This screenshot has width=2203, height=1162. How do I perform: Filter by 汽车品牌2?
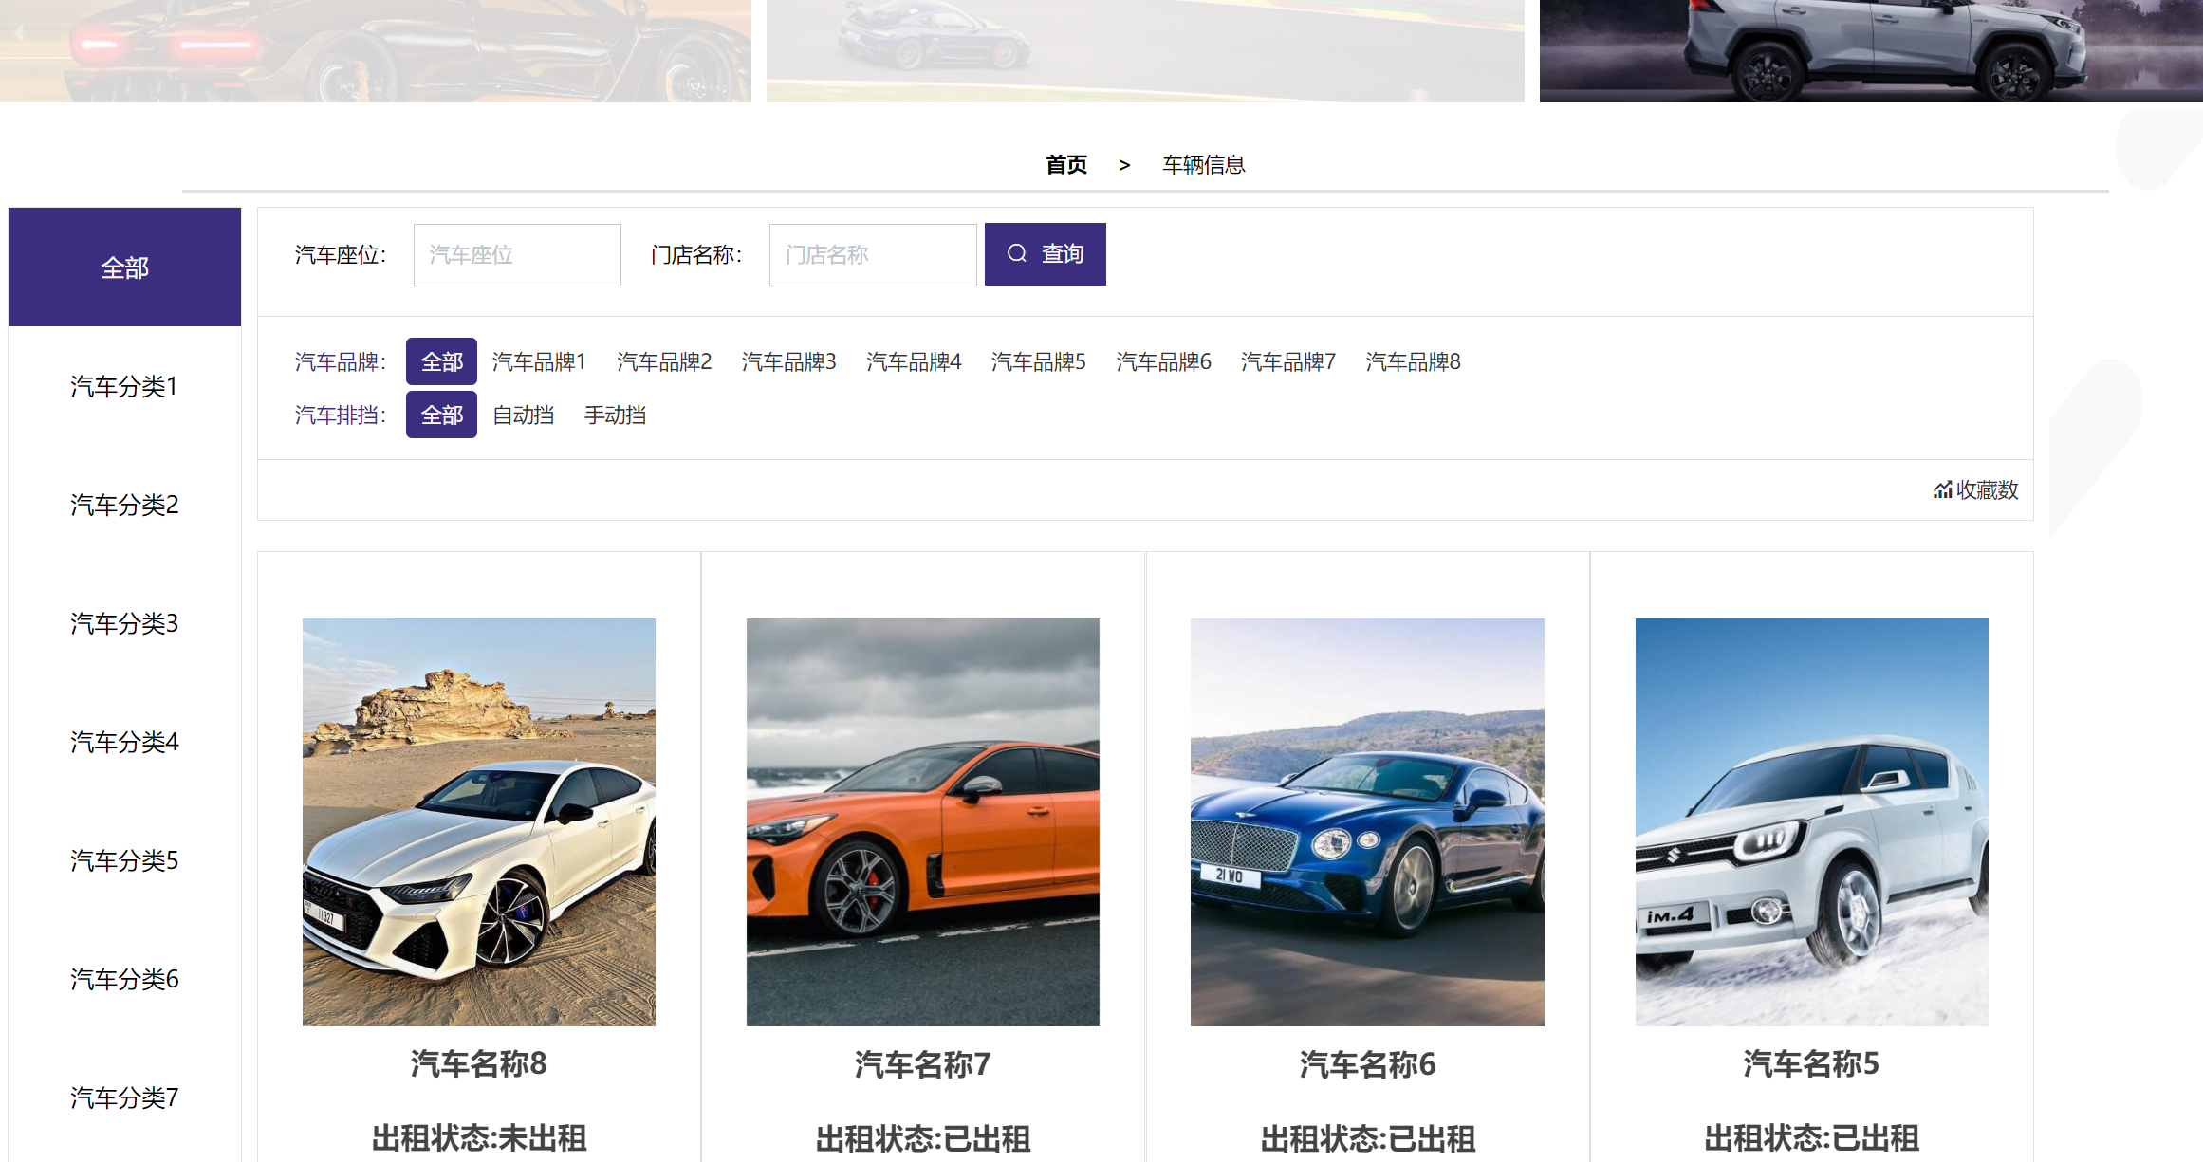(x=664, y=361)
